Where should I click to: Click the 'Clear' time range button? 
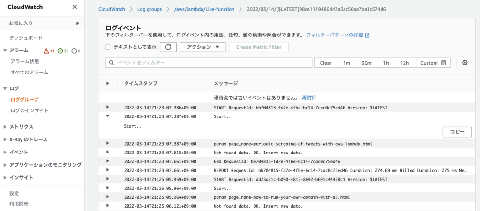(326, 63)
